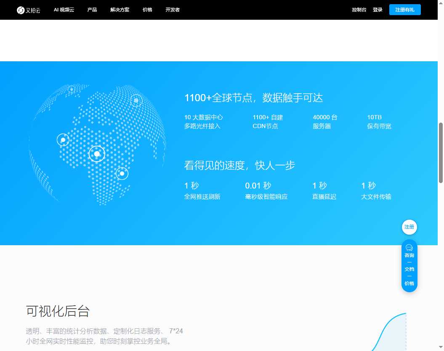Click the 登录 link

pyautogui.click(x=378, y=10)
